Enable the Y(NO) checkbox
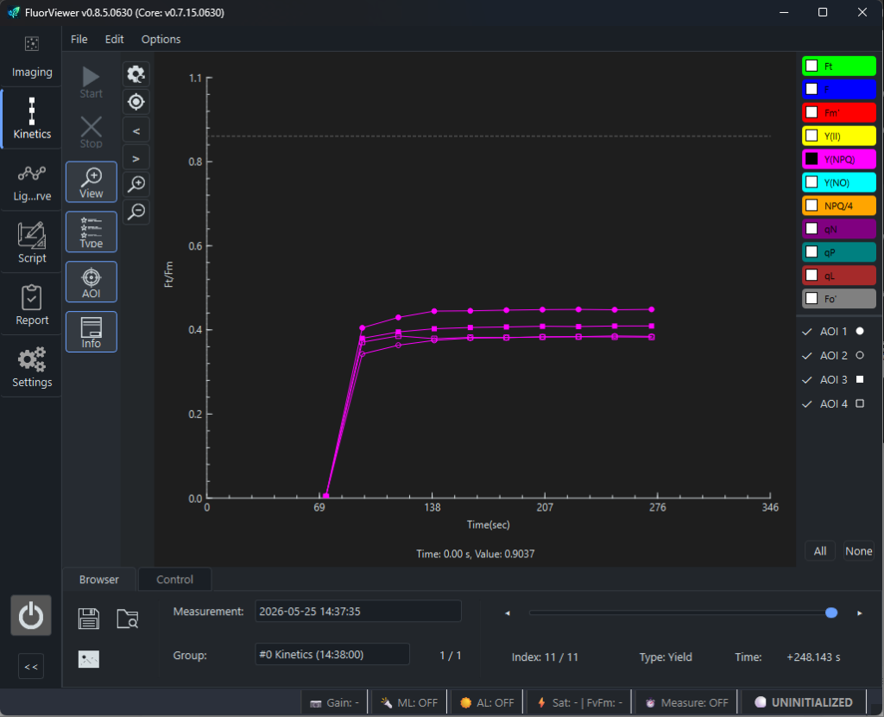Viewport: 884px width, 717px height. 811,182
